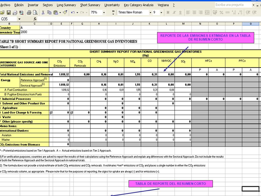Viewport: 261px width, 196px height.
Task: Click the fx insert function icon
Action: [35, 19]
